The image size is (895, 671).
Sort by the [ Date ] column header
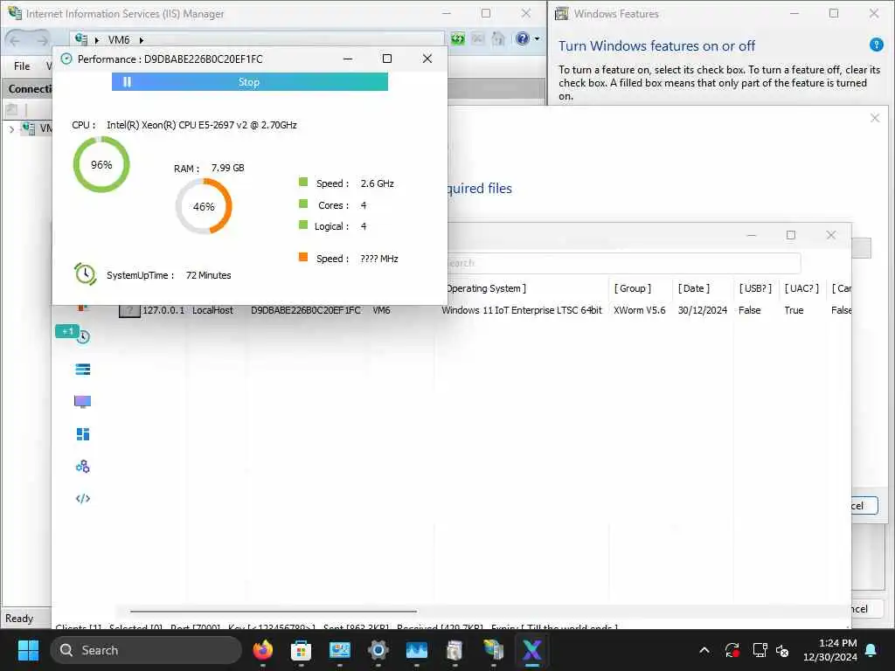point(693,288)
